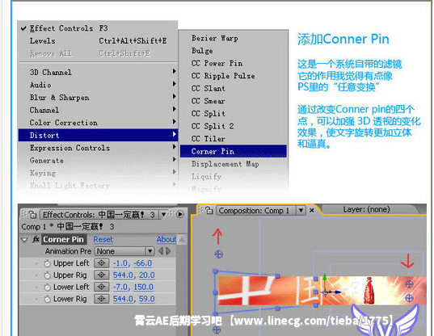Click Lower Rig point picker crosshair button

coord(101,299)
